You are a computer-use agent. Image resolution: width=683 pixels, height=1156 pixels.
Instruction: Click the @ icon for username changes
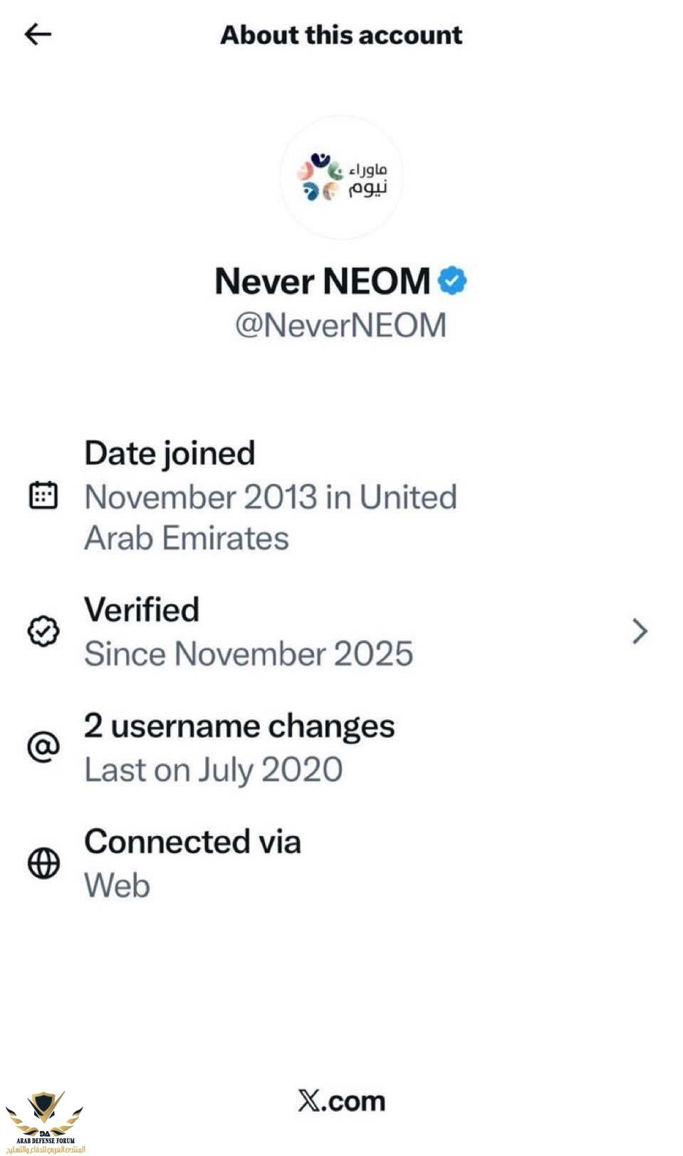click(x=43, y=747)
